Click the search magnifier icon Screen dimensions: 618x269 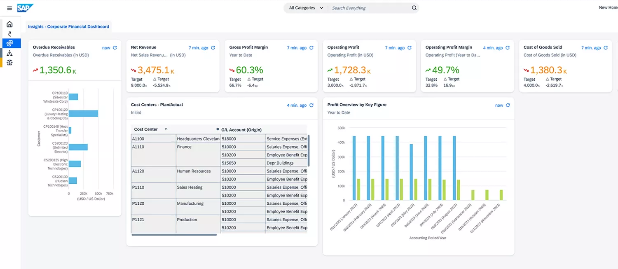(x=414, y=8)
